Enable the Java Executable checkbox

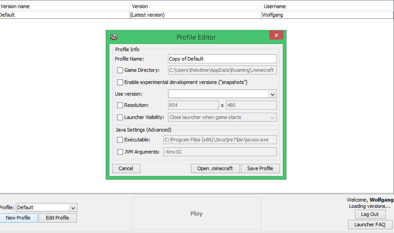coord(120,140)
